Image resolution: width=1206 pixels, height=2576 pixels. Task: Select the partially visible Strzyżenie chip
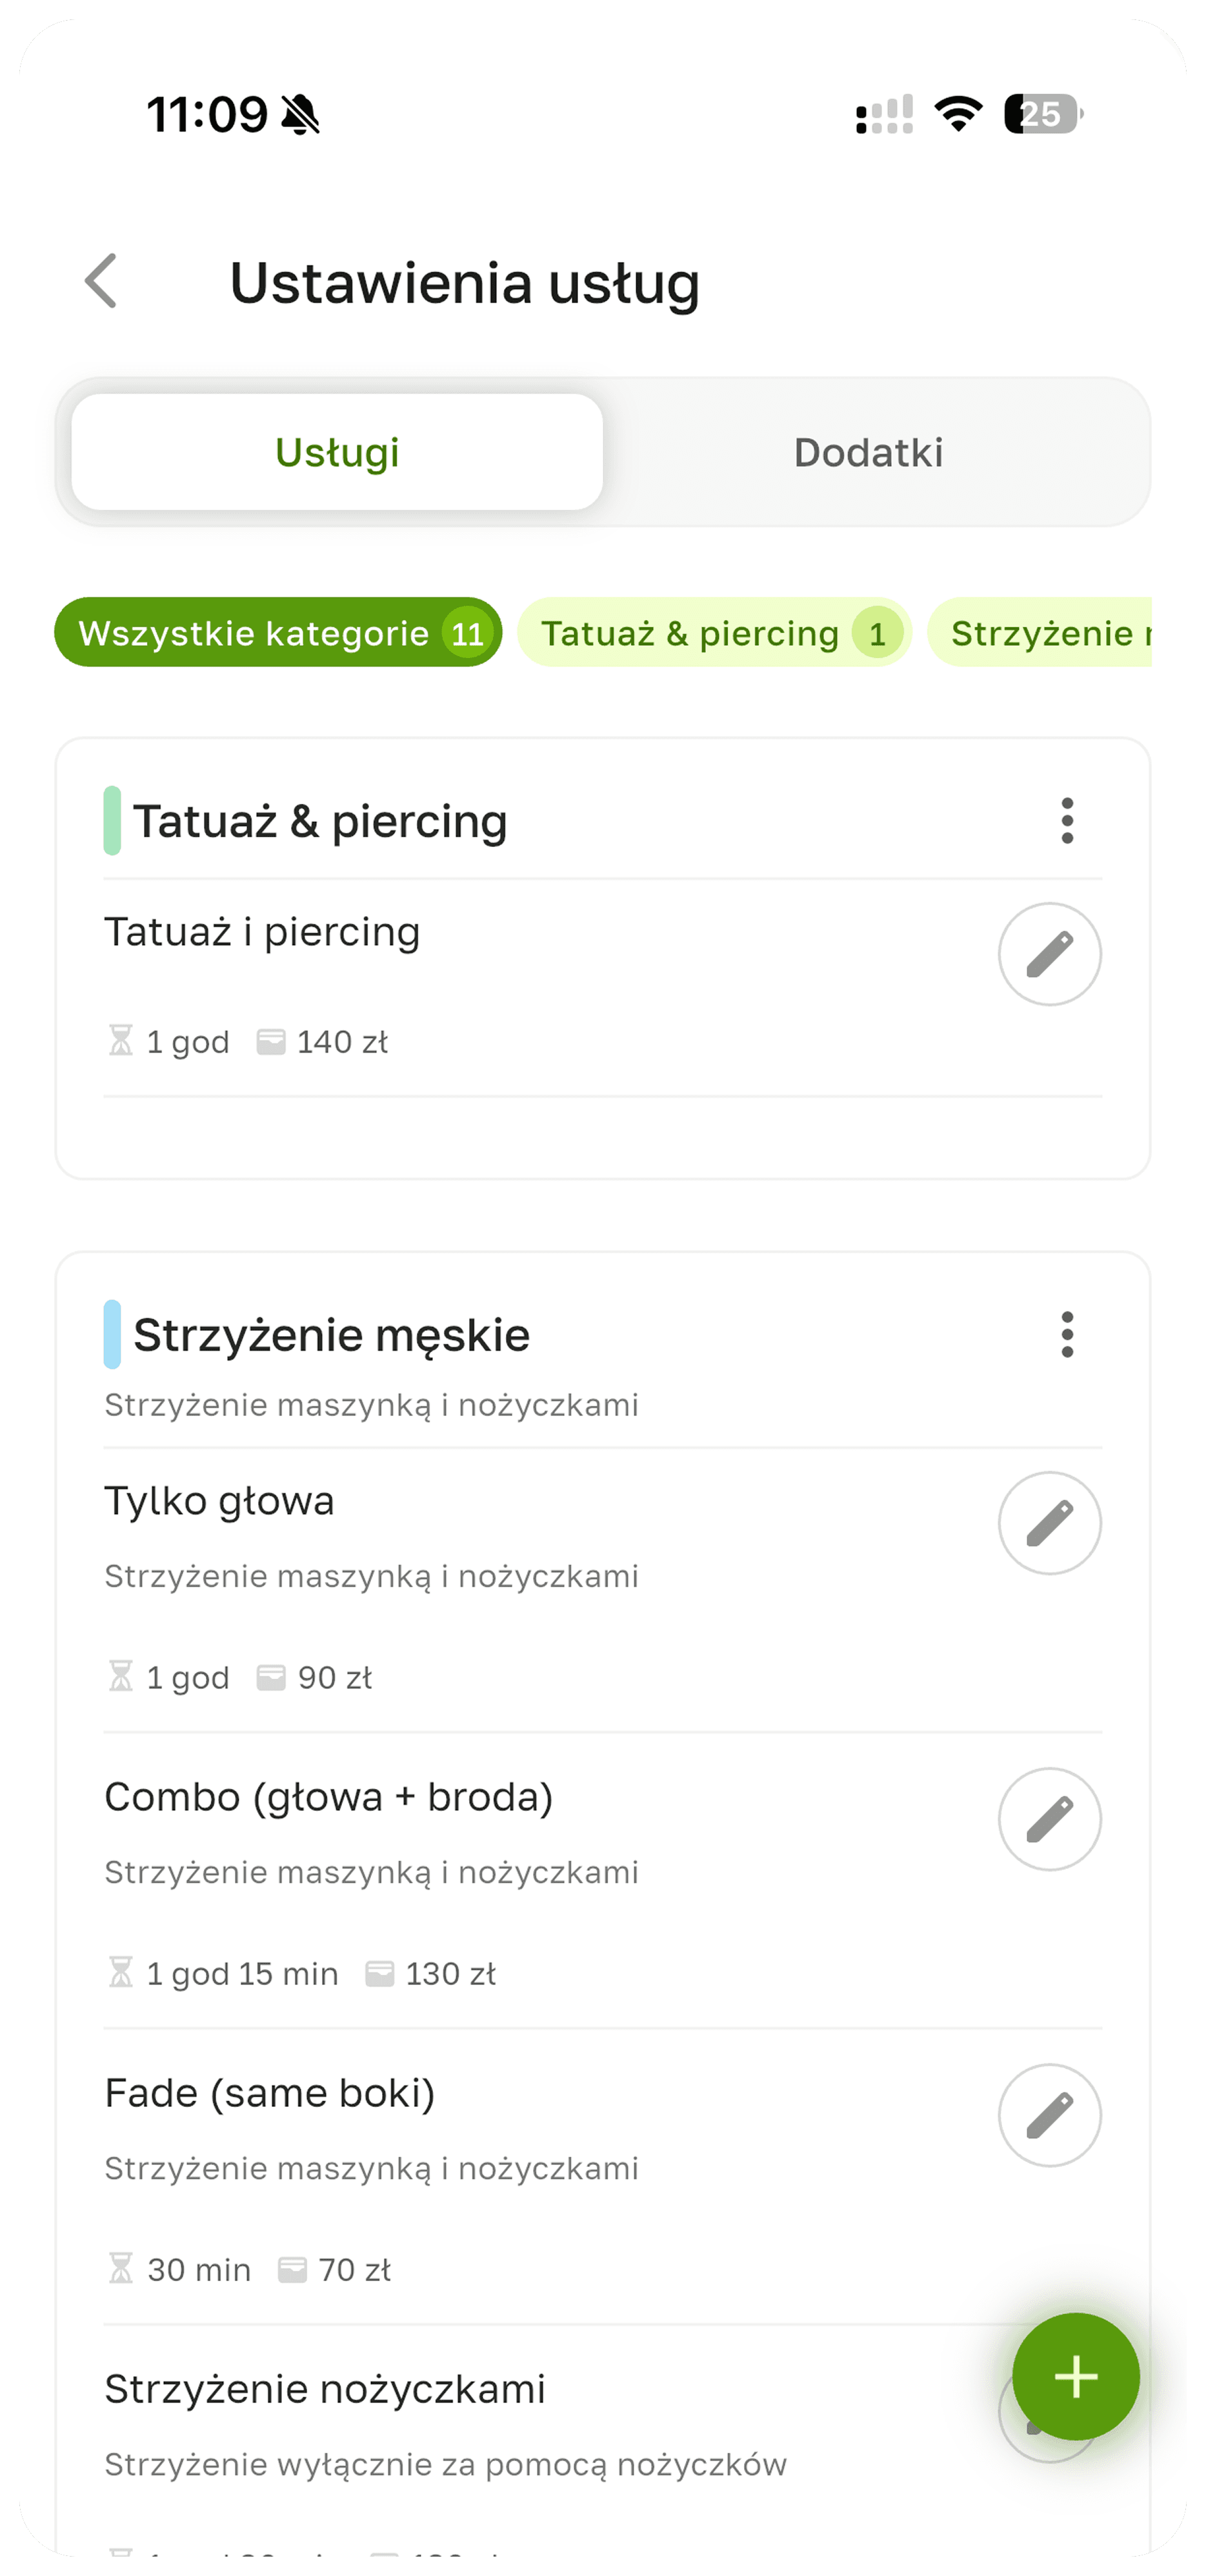[1040, 633]
